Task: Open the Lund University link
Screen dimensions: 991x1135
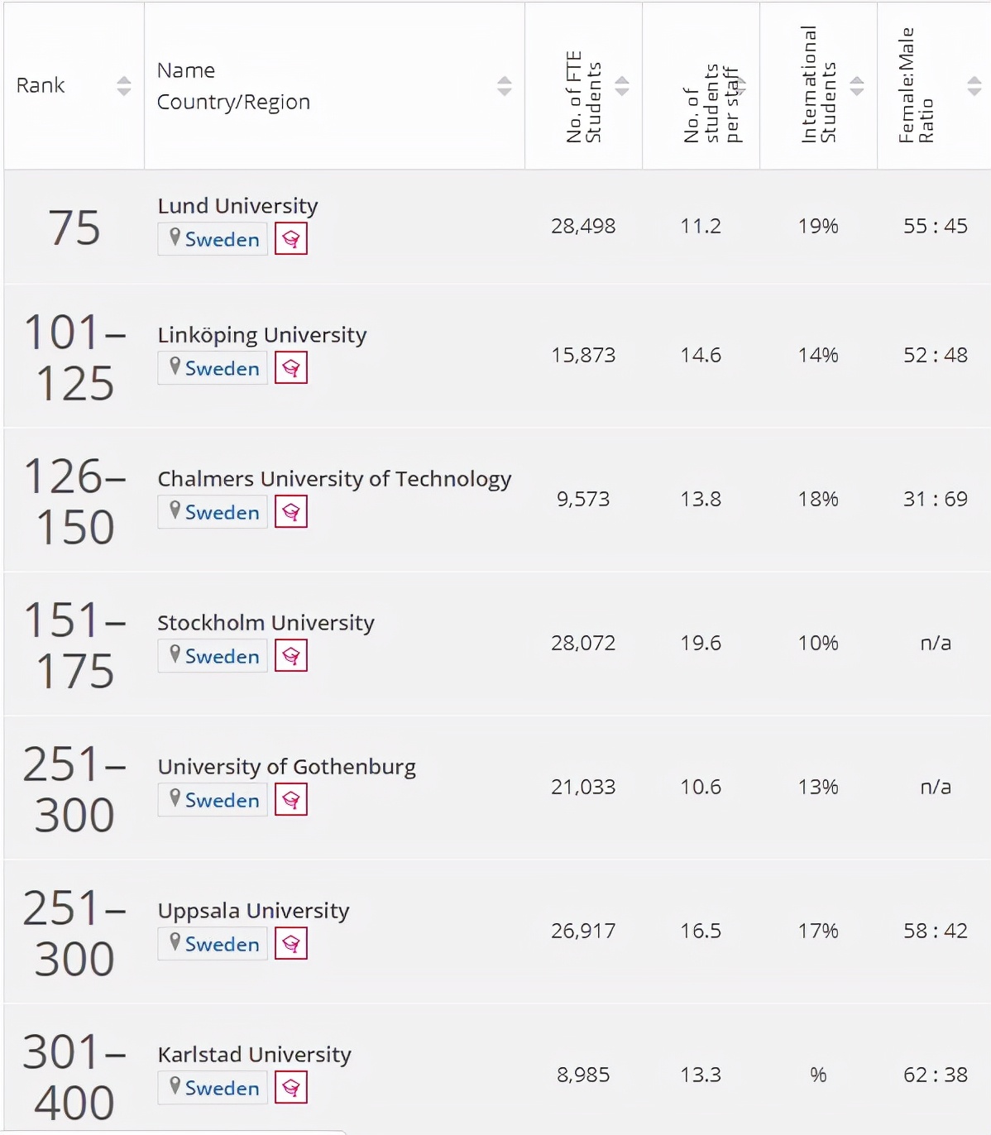Action: pyautogui.click(x=237, y=205)
